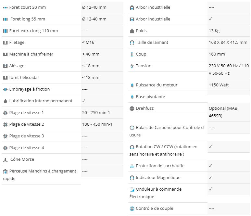Click the Drehfuss round icon
251x216 pixels.
132,108
